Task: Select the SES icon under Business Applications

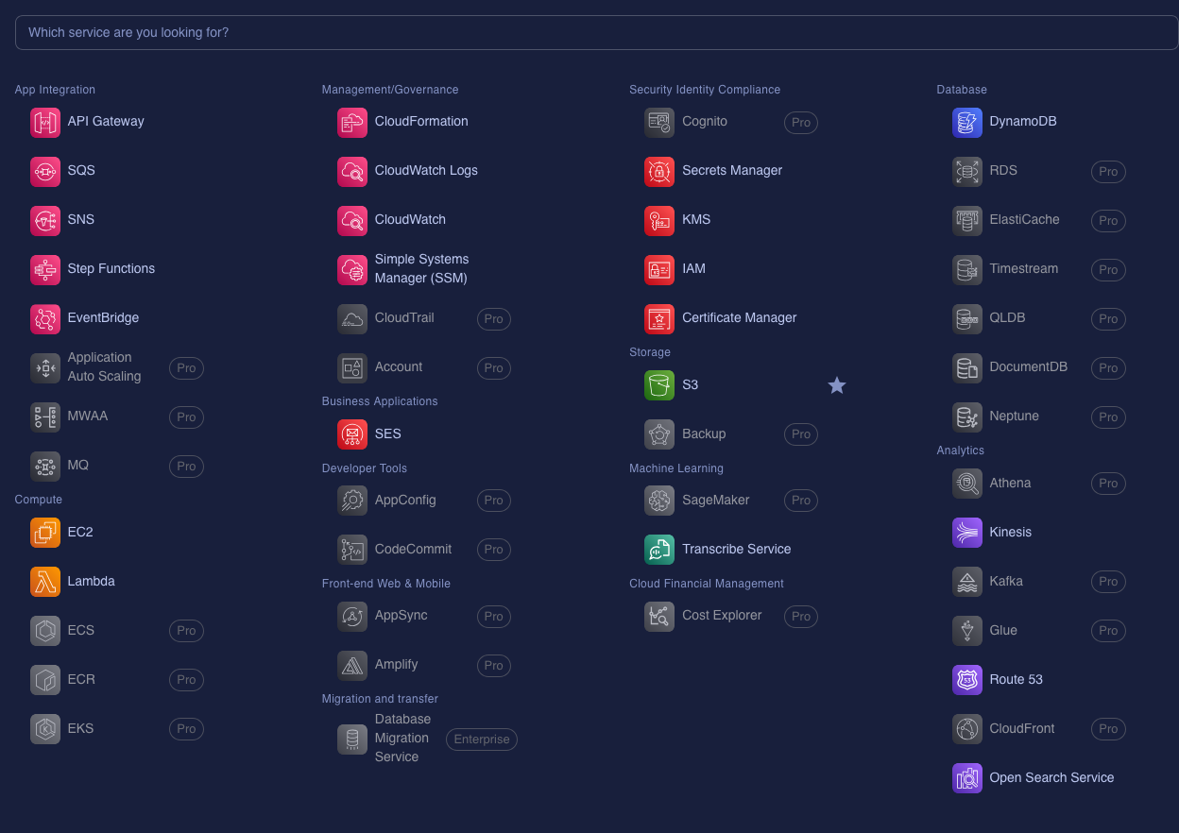Action: [x=351, y=434]
